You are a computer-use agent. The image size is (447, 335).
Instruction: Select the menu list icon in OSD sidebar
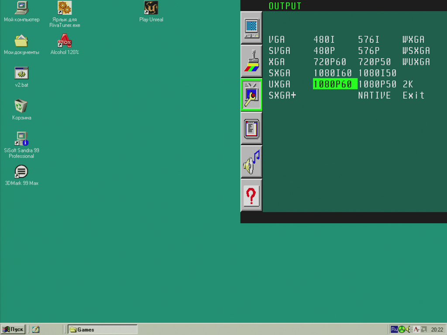pos(251,128)
